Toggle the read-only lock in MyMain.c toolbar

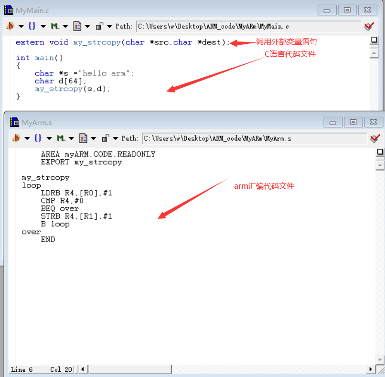tap(98, 26)
